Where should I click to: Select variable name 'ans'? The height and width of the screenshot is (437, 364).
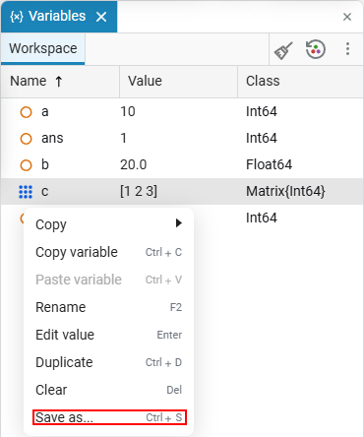52,139
